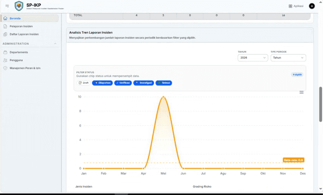This screenshot has width=323, height=195.
Task: Toggle the Dilaporkan status chip
Action: (x=102, y=83)
